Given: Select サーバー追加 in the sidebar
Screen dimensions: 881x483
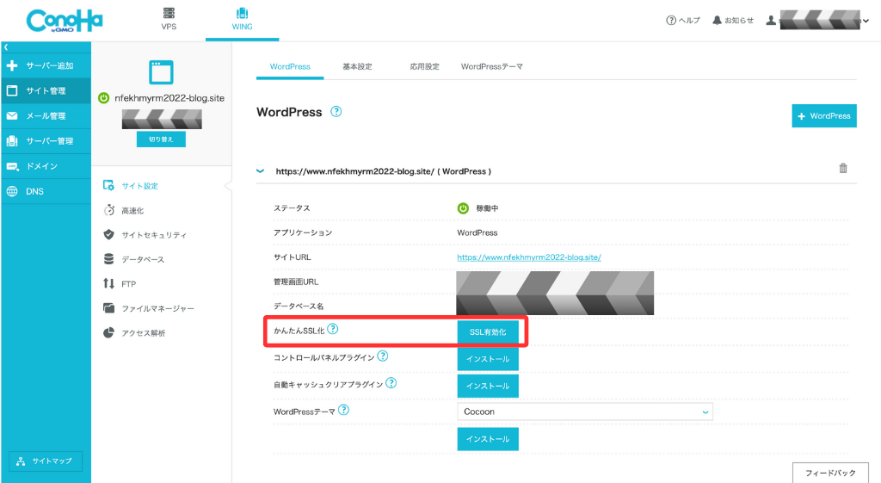Looking at the screenshot, I should (46, 65).
